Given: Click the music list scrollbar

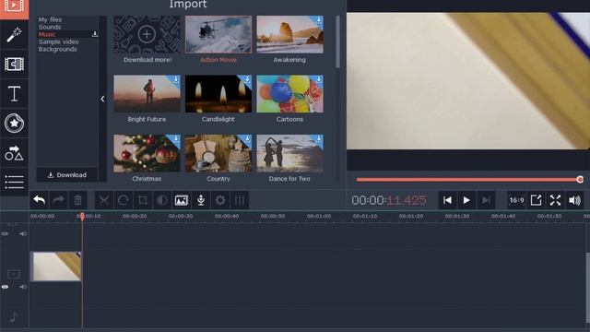Looking at the screenshot, I should 337,41.
